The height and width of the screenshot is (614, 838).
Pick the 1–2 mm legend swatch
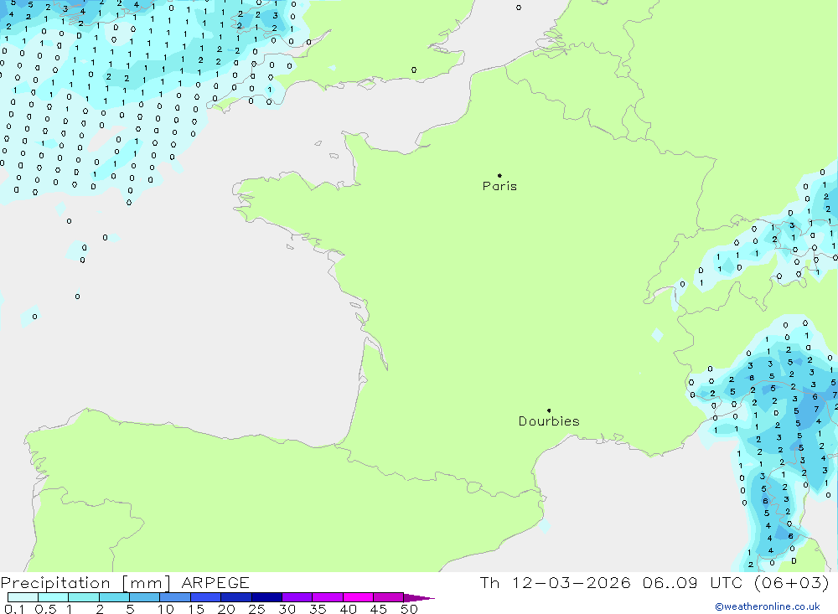pyautogui.click(x=83, y=597)
